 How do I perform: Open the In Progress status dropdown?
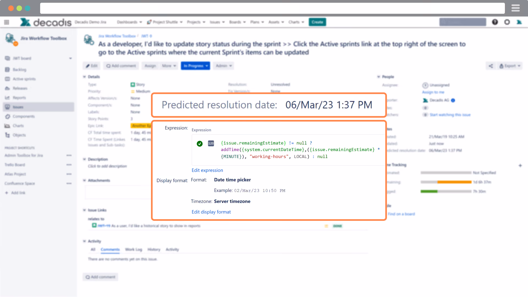click(x=196, y=66)
